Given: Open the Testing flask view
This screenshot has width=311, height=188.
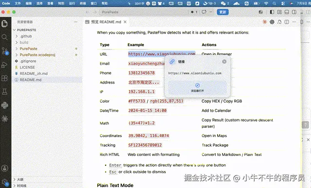Looking at the screenshot, I should [x=4, y=92].
